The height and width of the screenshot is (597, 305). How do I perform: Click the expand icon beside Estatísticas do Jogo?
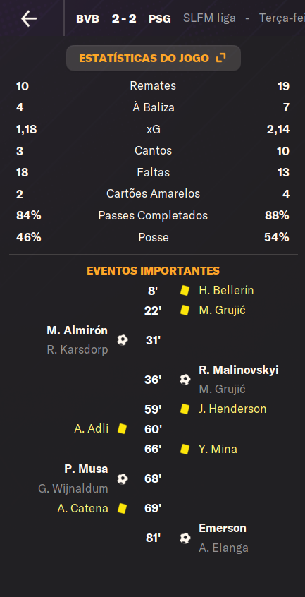(220, 58)
